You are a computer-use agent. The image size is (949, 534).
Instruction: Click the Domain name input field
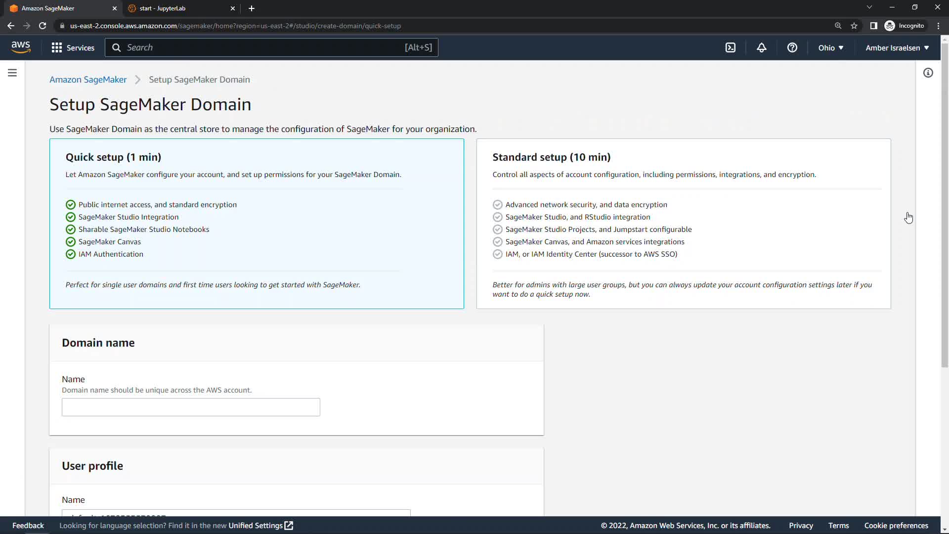(x=191, y=407)
